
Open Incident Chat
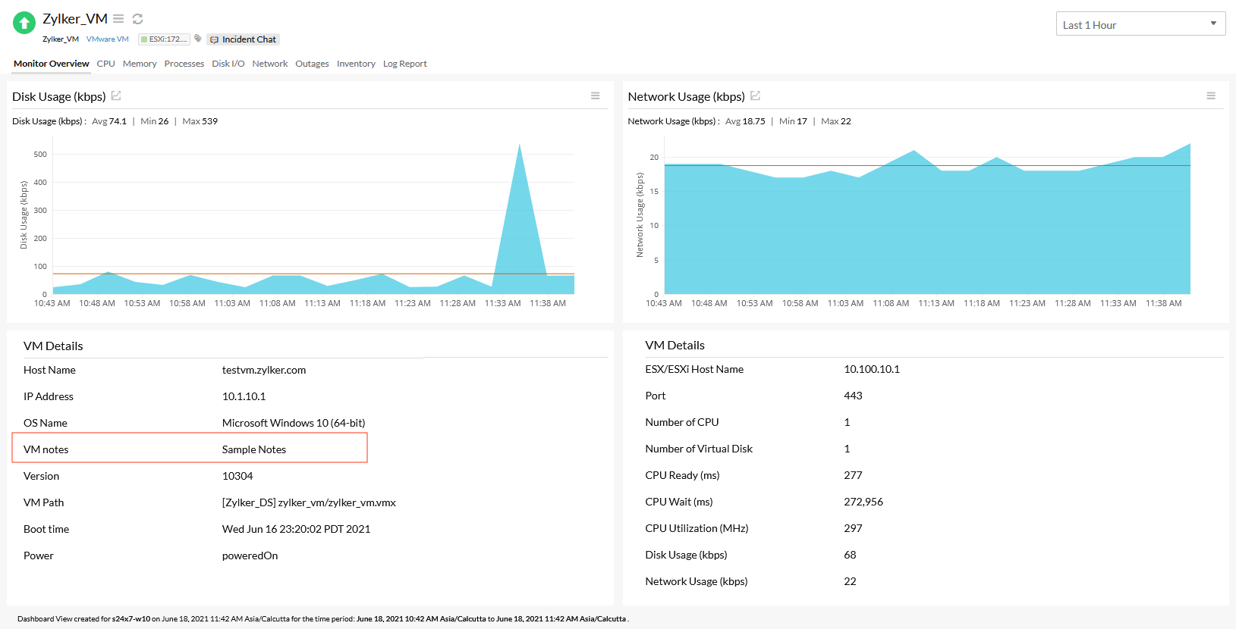coord(243,39)
